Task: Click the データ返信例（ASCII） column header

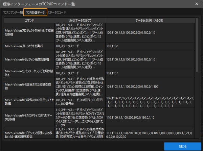Action: tap(150, 21)
